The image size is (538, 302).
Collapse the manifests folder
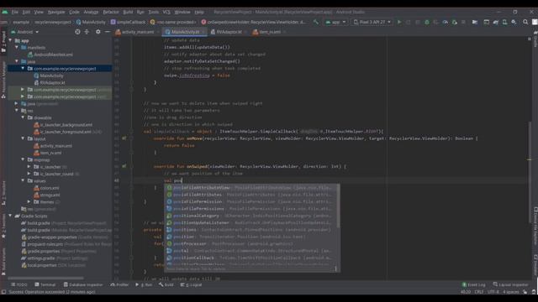(17, 48)
